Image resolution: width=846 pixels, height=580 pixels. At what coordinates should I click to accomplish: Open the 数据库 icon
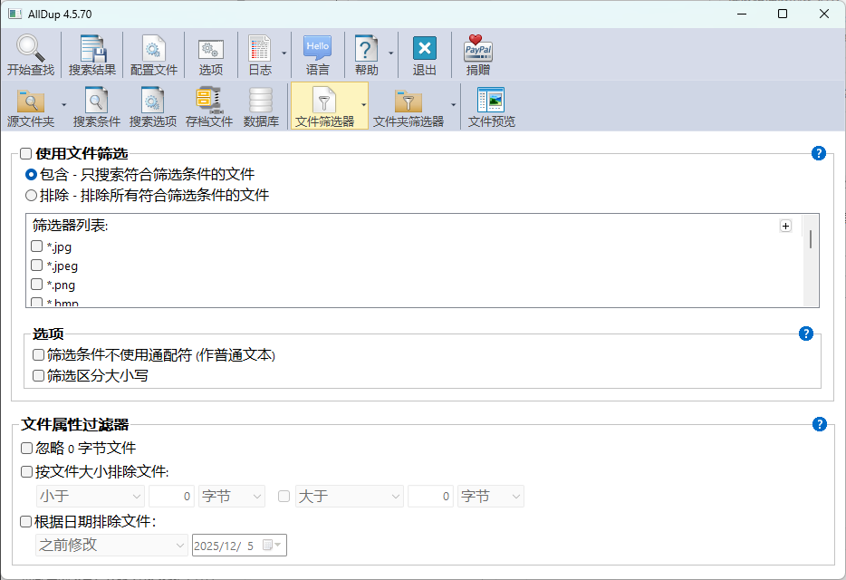point(261,101)
